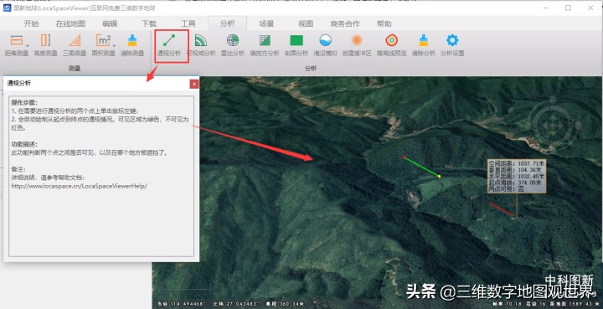Switch to the 工具 ribbon tab
Viewport: 603px width, 309px height.
(x=188, y=23)
